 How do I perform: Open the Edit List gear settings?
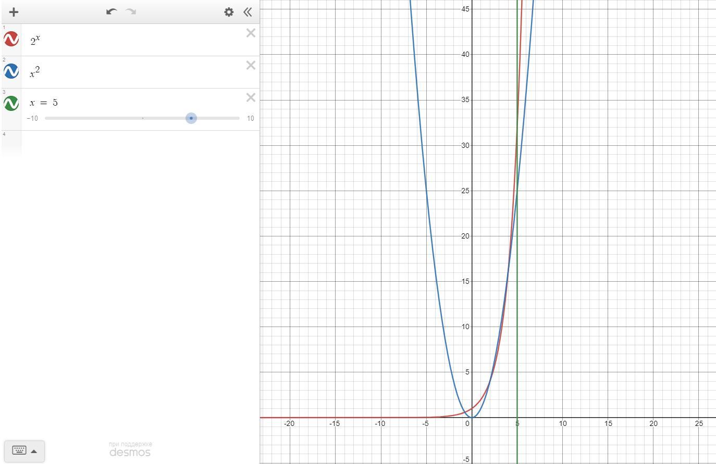(229, 11)
